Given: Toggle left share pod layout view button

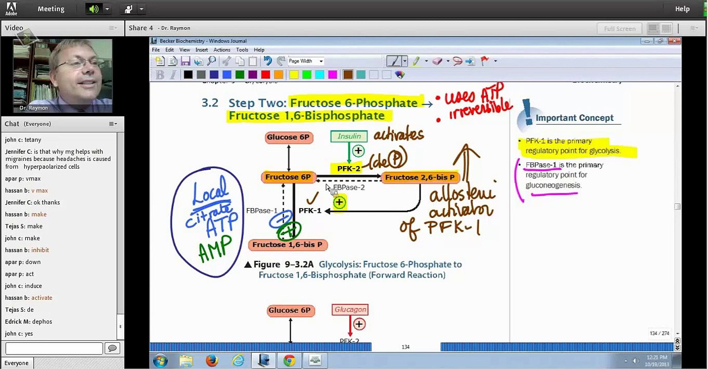Looking at the screenshot, I should (653, 29).
